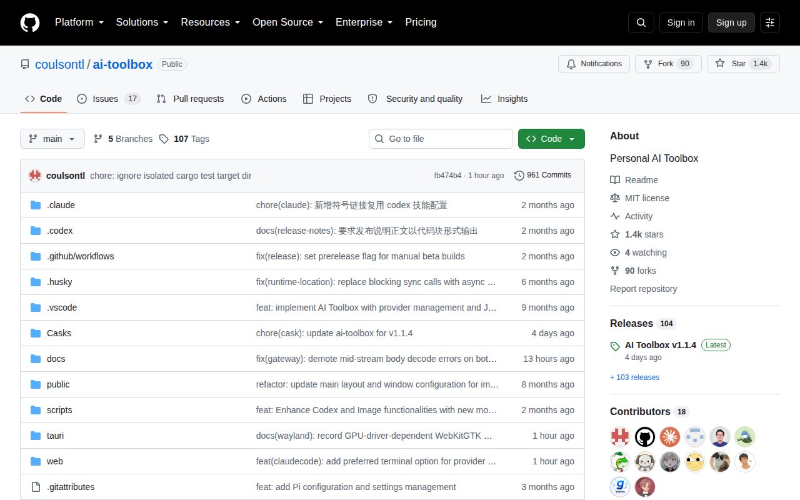Click the watching eye icon

coord(615,252)
